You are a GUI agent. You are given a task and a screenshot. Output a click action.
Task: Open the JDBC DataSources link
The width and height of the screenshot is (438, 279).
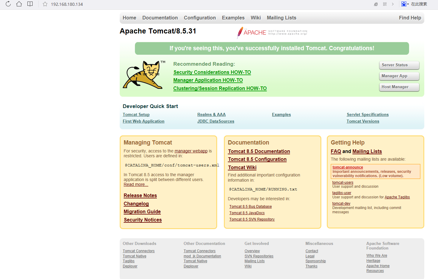pyautogui.click(x=216, y=121)
